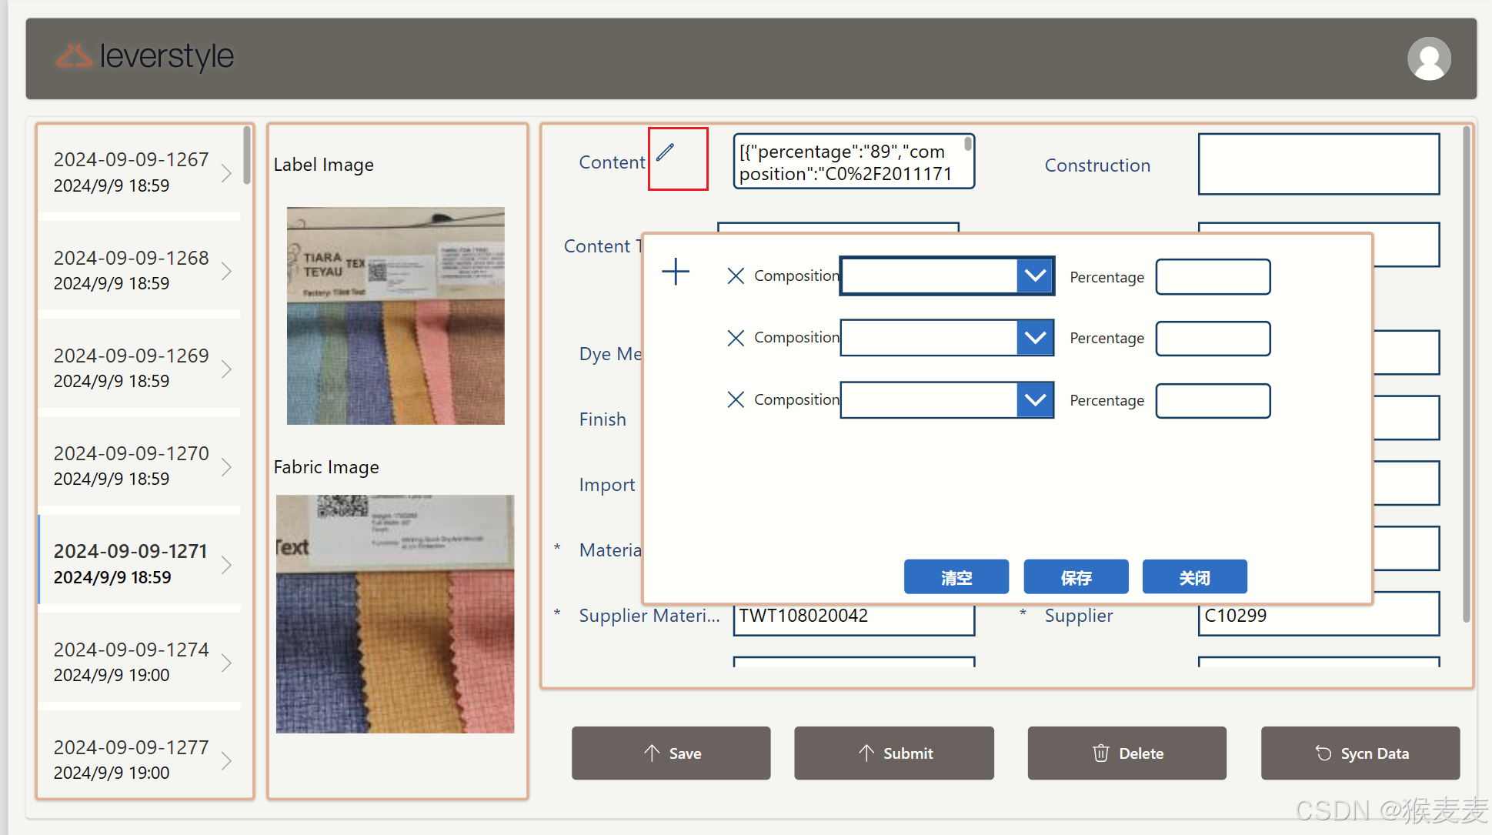Open the user profile avatar icon
This screenshot has height=835, width=1492.
tap(1429, 58)
